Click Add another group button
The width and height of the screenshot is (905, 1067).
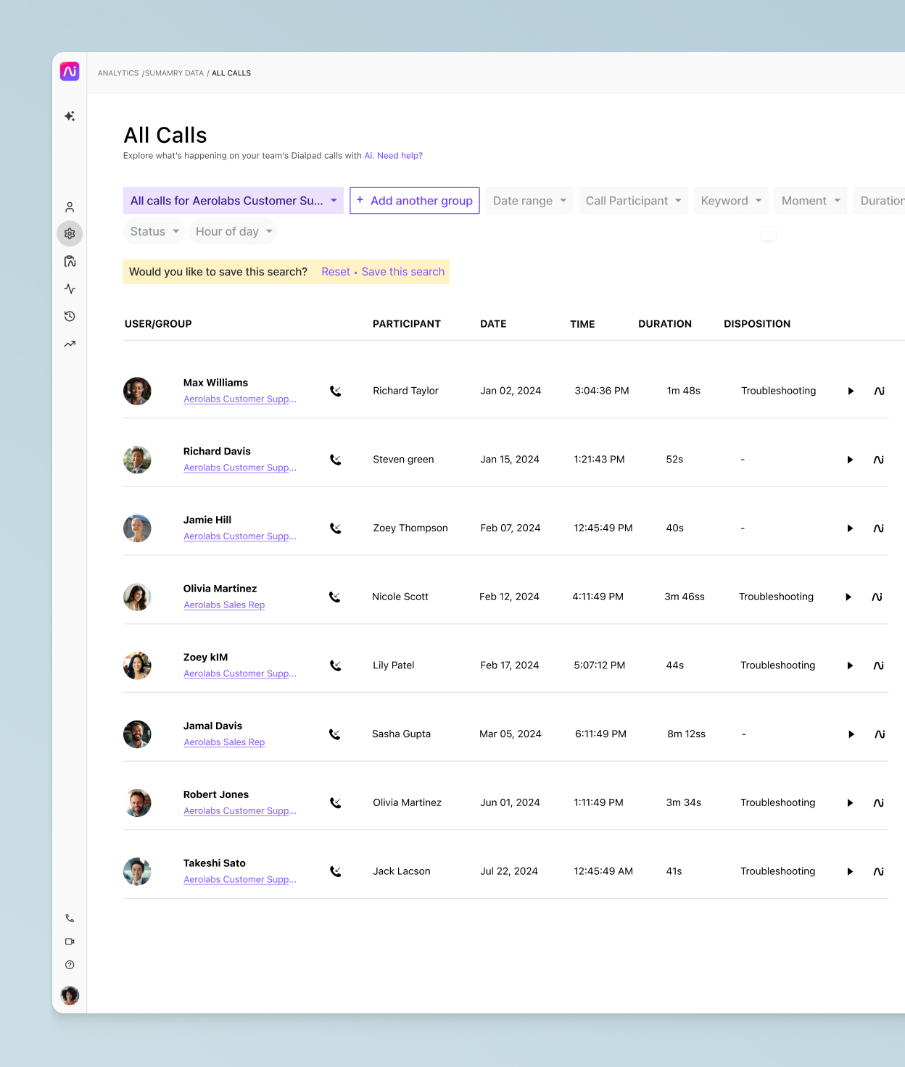tap(415, 201)
